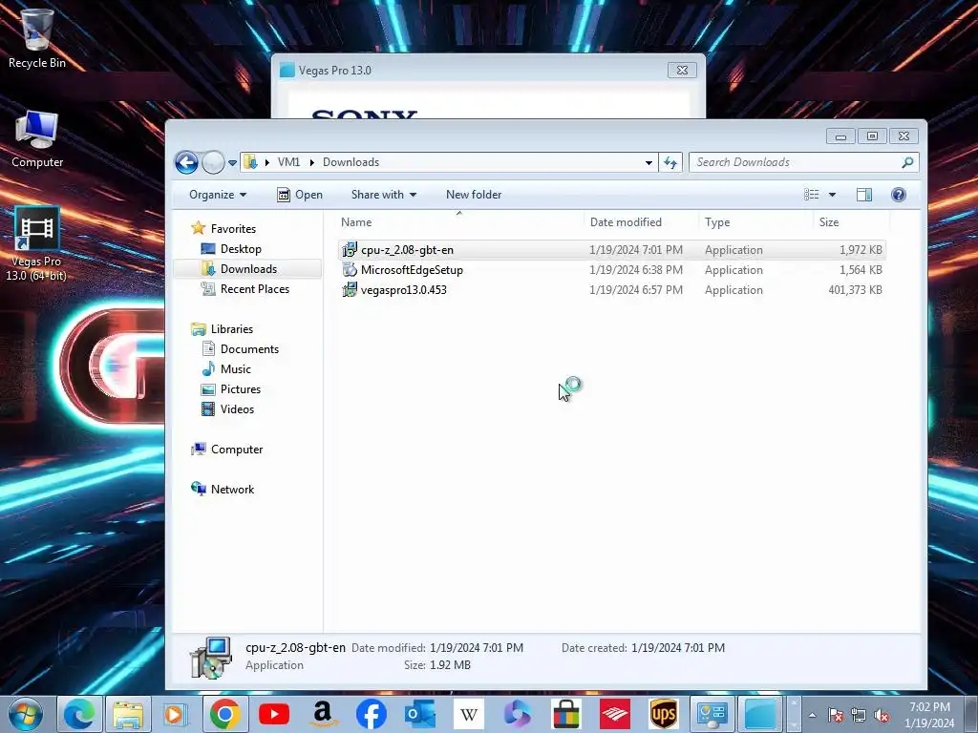Click VM1 in the address breadcrumb
The width and height of the screenshot is (978, 733).
(x=288, y=162)
